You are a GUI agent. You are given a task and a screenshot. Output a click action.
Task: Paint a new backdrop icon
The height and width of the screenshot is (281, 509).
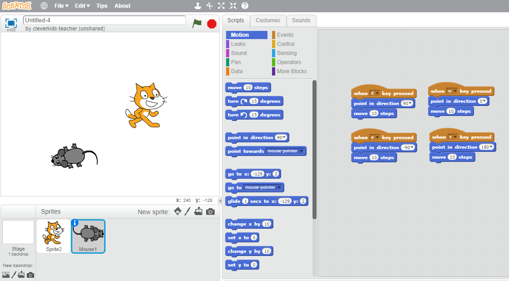(x=14, y=275)
